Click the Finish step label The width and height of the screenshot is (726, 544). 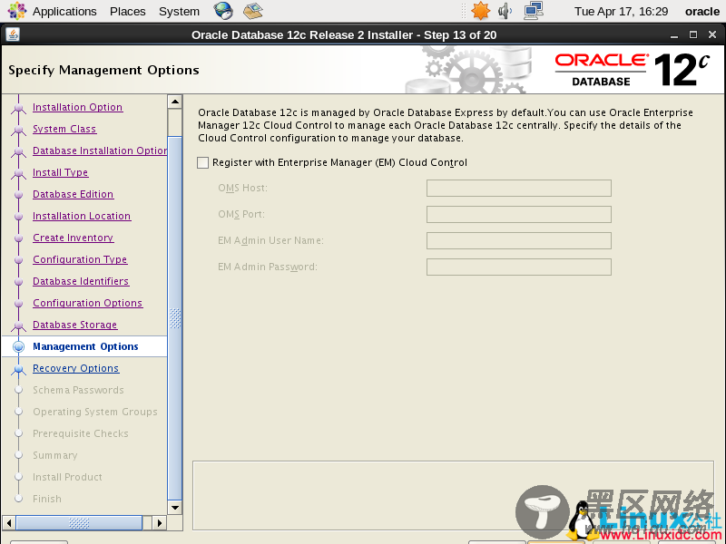pos(47,499)
